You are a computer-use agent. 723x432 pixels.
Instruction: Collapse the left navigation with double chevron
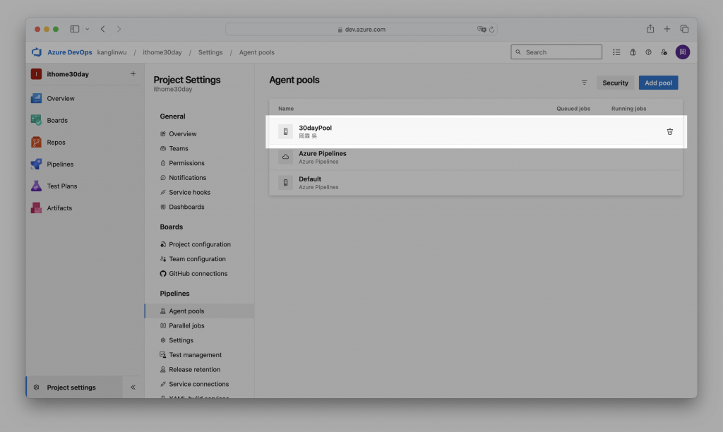click(133, 388)
